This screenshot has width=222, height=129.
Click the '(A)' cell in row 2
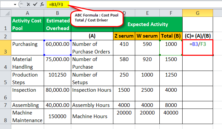[92, 36]
